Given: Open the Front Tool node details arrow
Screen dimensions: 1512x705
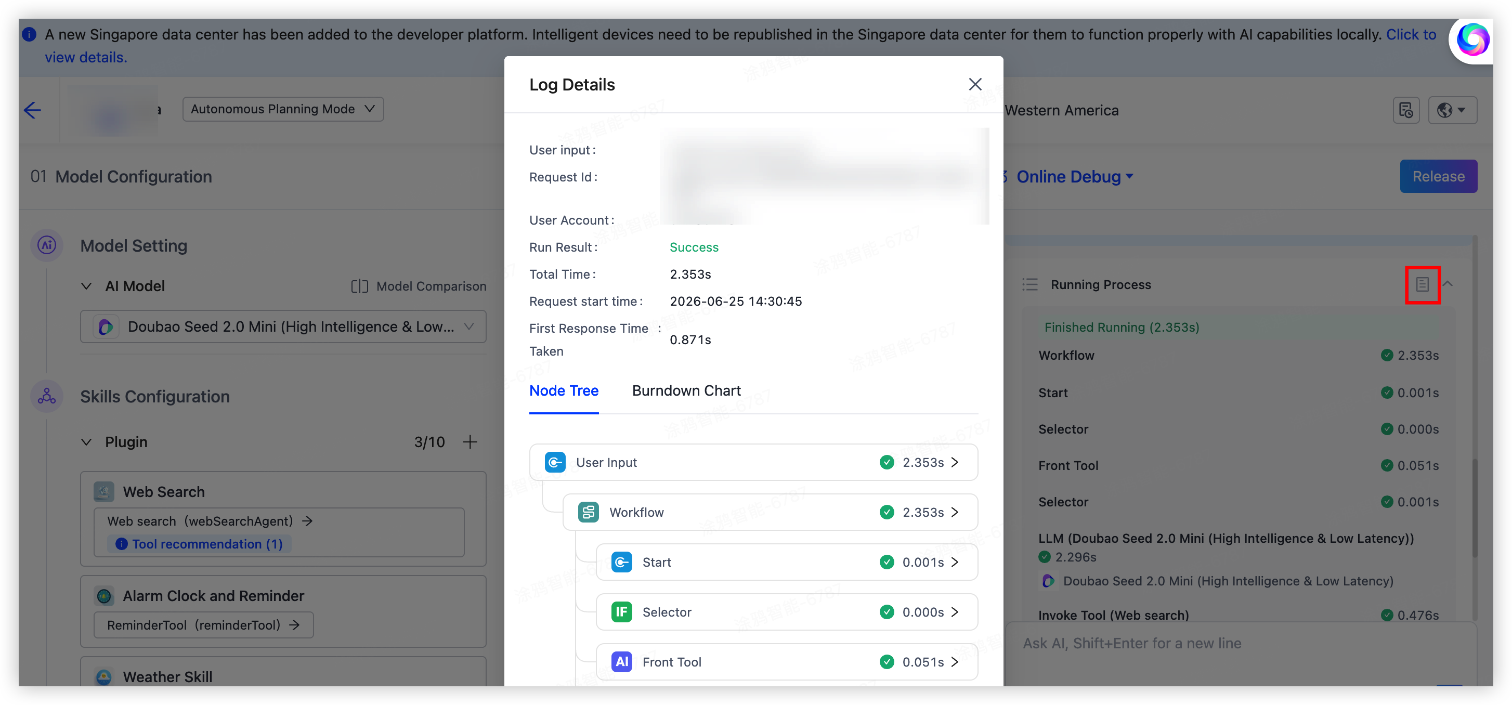Looking at the screenshot, I should (x=955, y=661).
